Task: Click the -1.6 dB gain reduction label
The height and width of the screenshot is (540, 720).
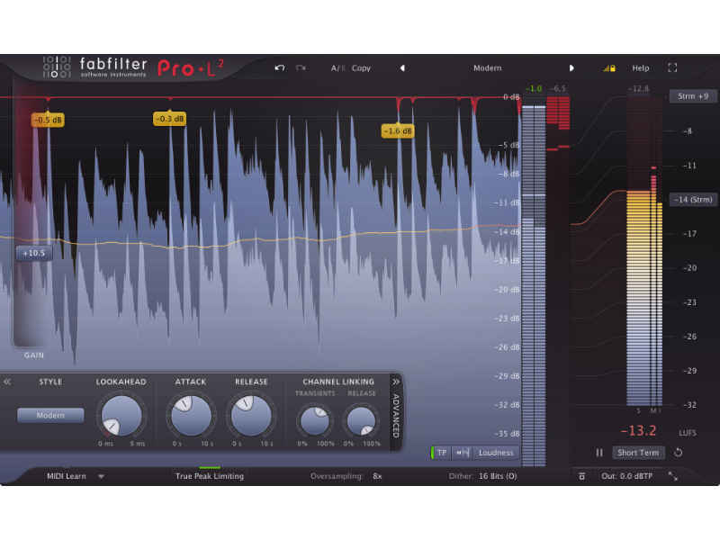Action: [398, 131]
